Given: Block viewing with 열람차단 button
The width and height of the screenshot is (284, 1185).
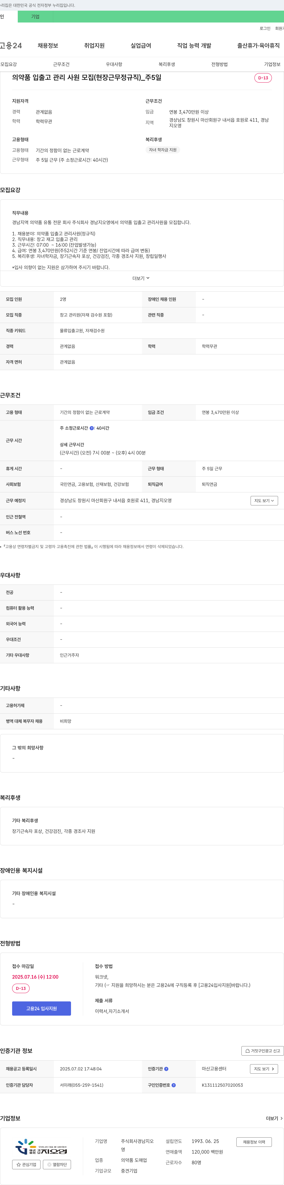Looking at the screenshot, I should click(57, 1165).
